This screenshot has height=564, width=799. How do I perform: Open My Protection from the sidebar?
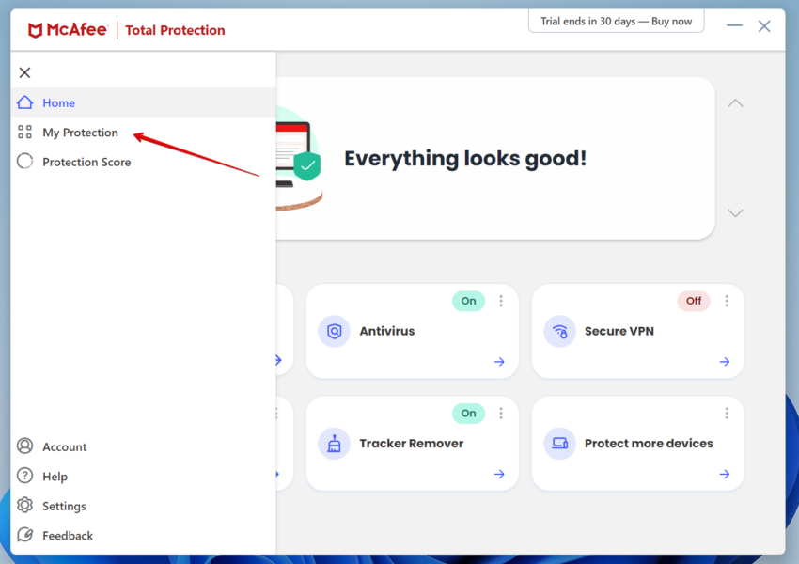click(80, 133)
